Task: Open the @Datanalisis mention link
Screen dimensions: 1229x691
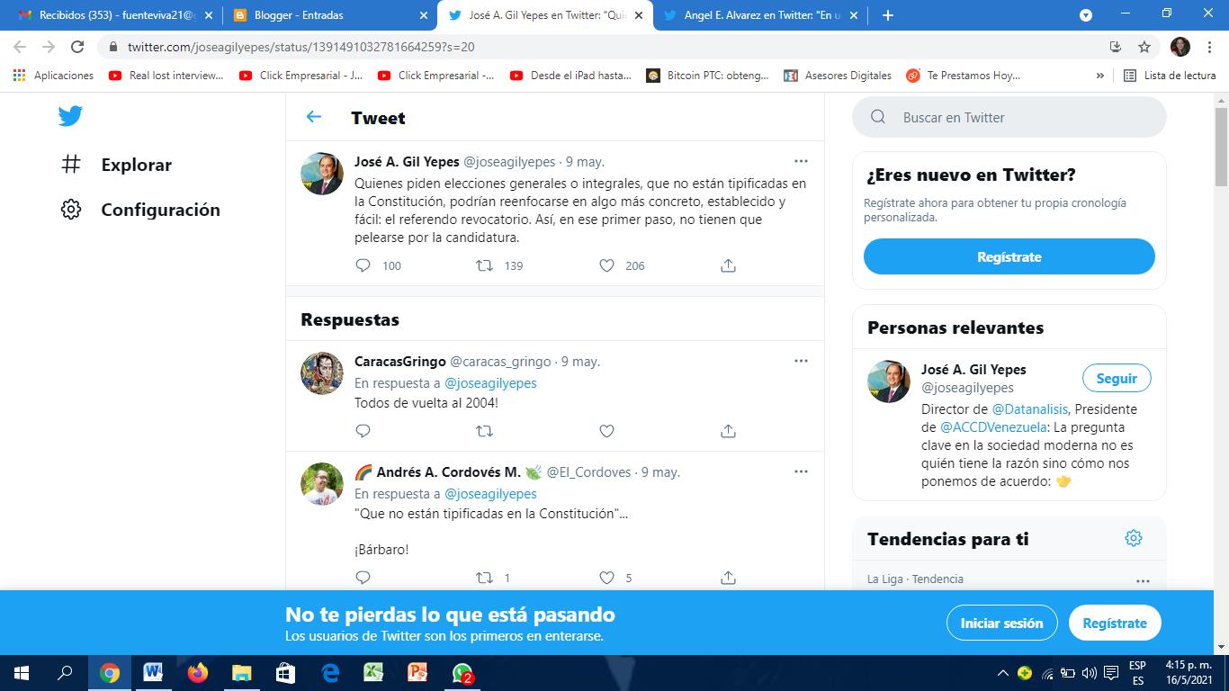Action: 1029,408
